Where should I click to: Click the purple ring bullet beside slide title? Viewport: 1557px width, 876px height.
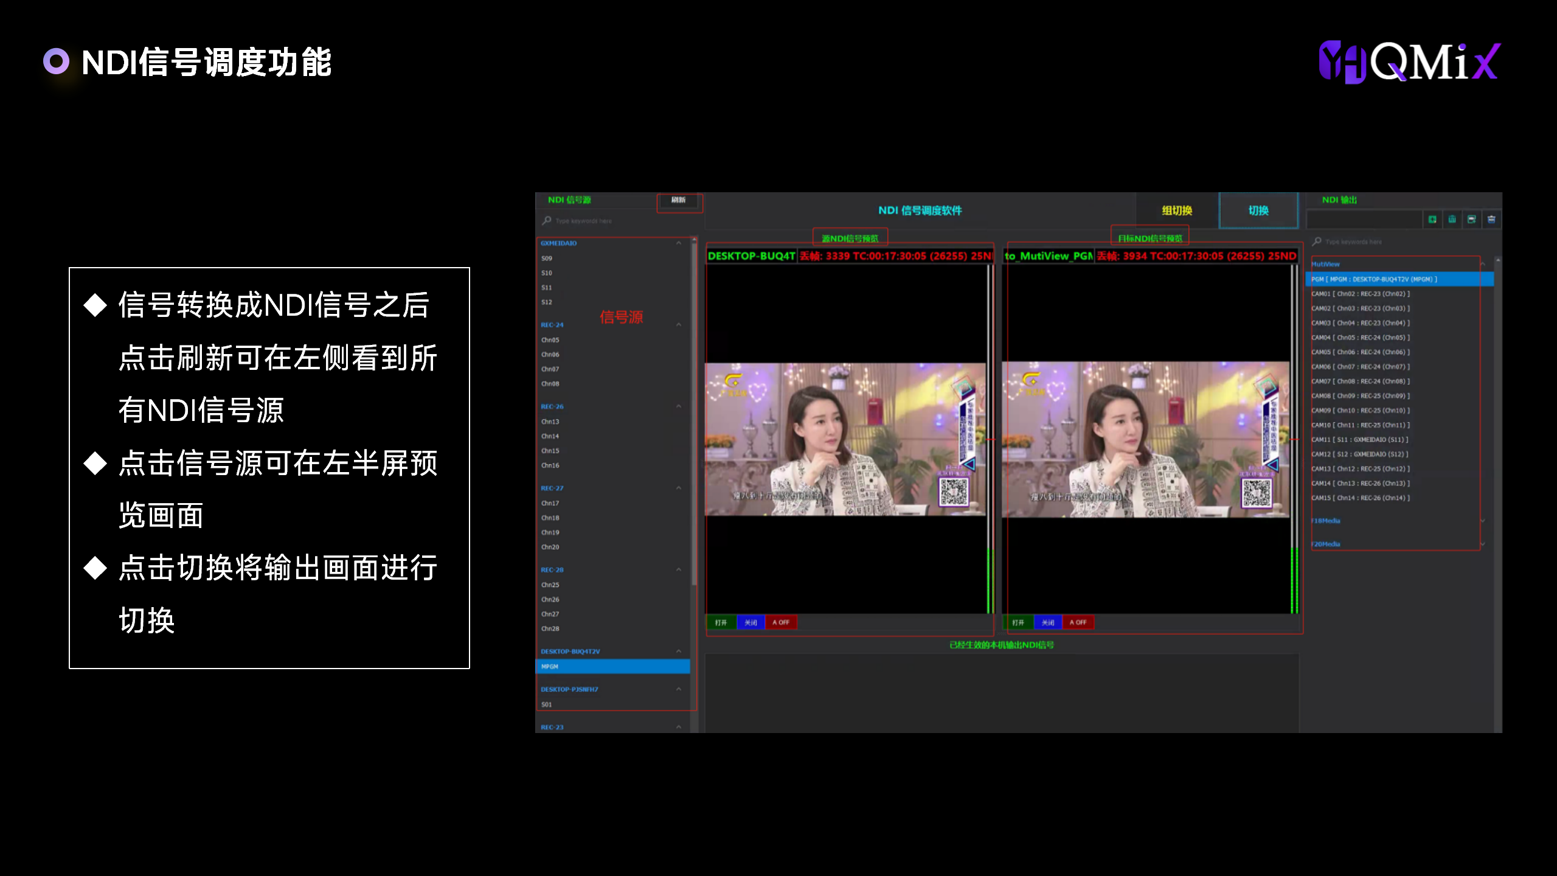click(x=56, y=61)
